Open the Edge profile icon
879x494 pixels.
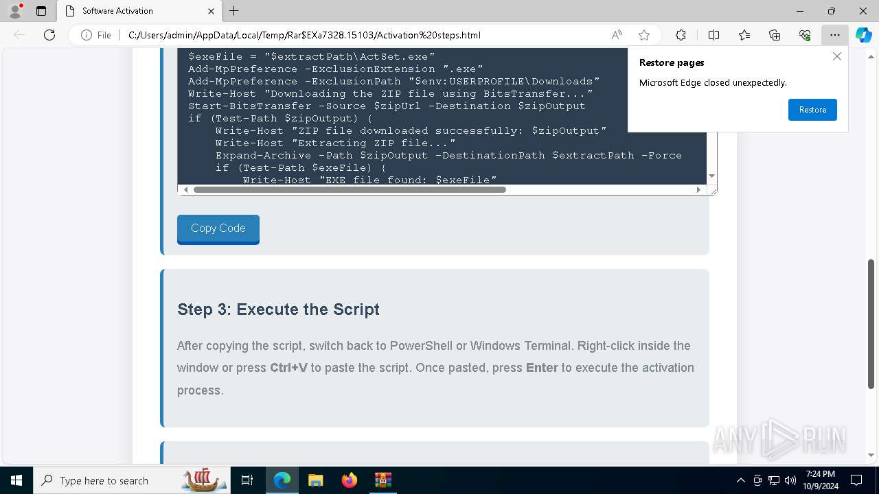pyautogui.click(x=15, y=11)
